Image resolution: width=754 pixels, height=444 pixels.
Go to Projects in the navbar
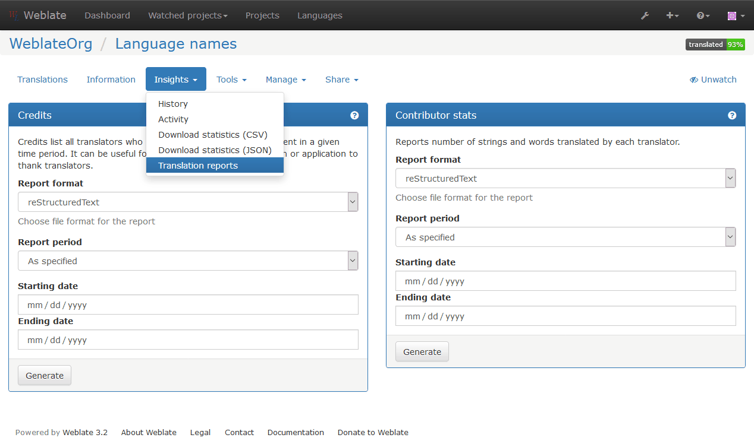pyautogui.click(x=262, y=15)
